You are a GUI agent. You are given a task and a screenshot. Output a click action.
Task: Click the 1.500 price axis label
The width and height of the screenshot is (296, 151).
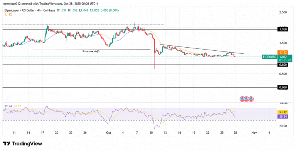pyautogui.click(x=283, y=43)
